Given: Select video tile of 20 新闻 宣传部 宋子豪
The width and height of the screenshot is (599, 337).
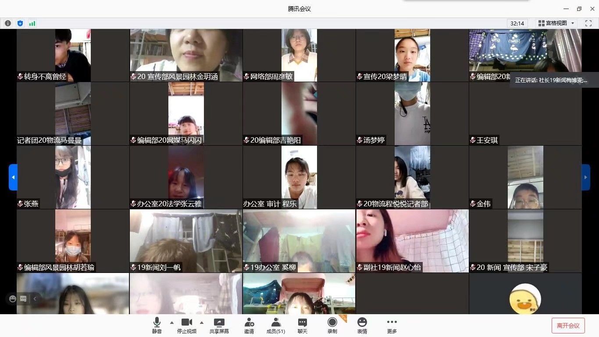Looking at the screenshot, I should tap(525, 241).
